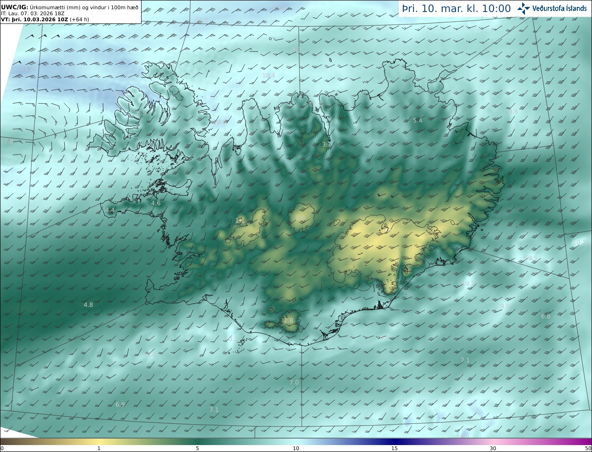
Task: Click the colour scale tick label 1
Action: point(99,448)
